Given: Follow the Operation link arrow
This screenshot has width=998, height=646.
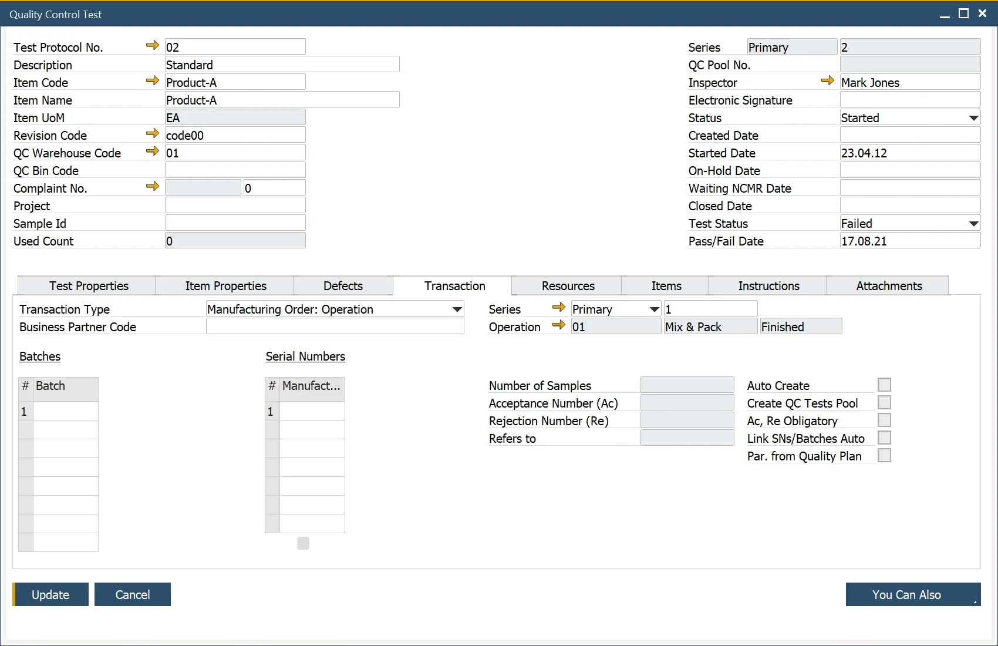Looking at the screenshot, I should click(x=558, y=325).
